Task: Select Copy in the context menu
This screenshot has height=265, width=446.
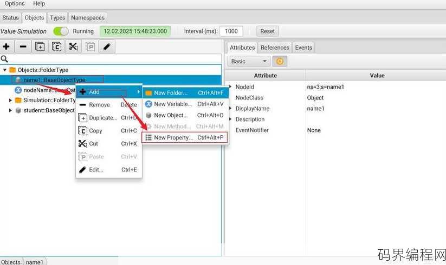Action: (109, 131)
